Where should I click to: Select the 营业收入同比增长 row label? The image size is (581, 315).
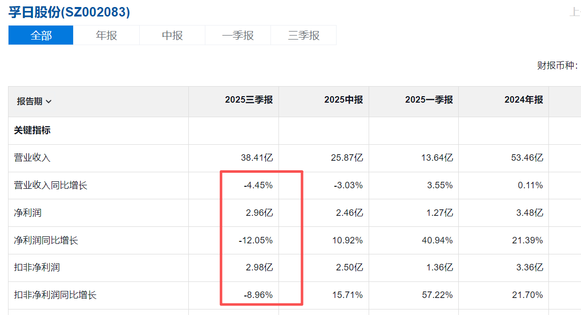tap(51, 185)
